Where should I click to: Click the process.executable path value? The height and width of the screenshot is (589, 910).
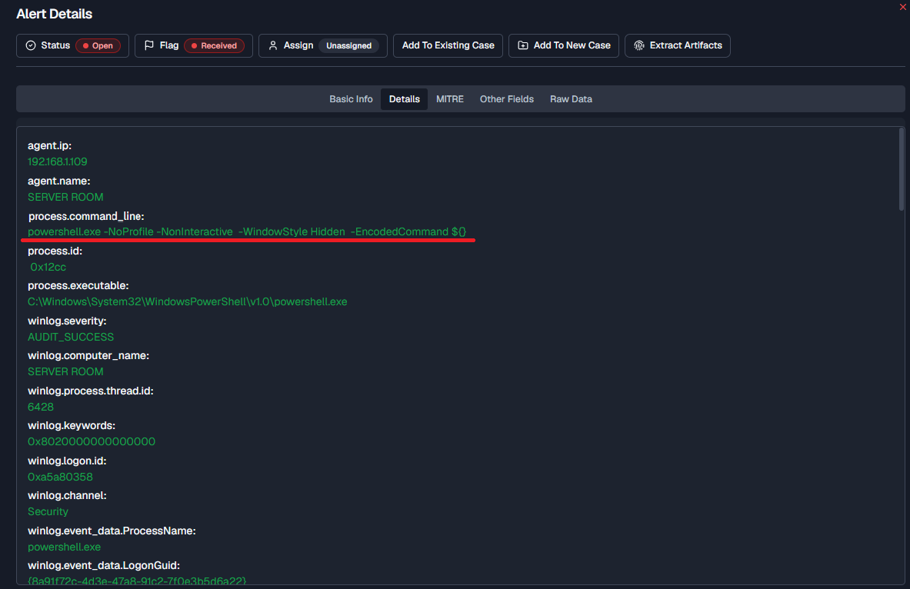click(x=188, y=301)
